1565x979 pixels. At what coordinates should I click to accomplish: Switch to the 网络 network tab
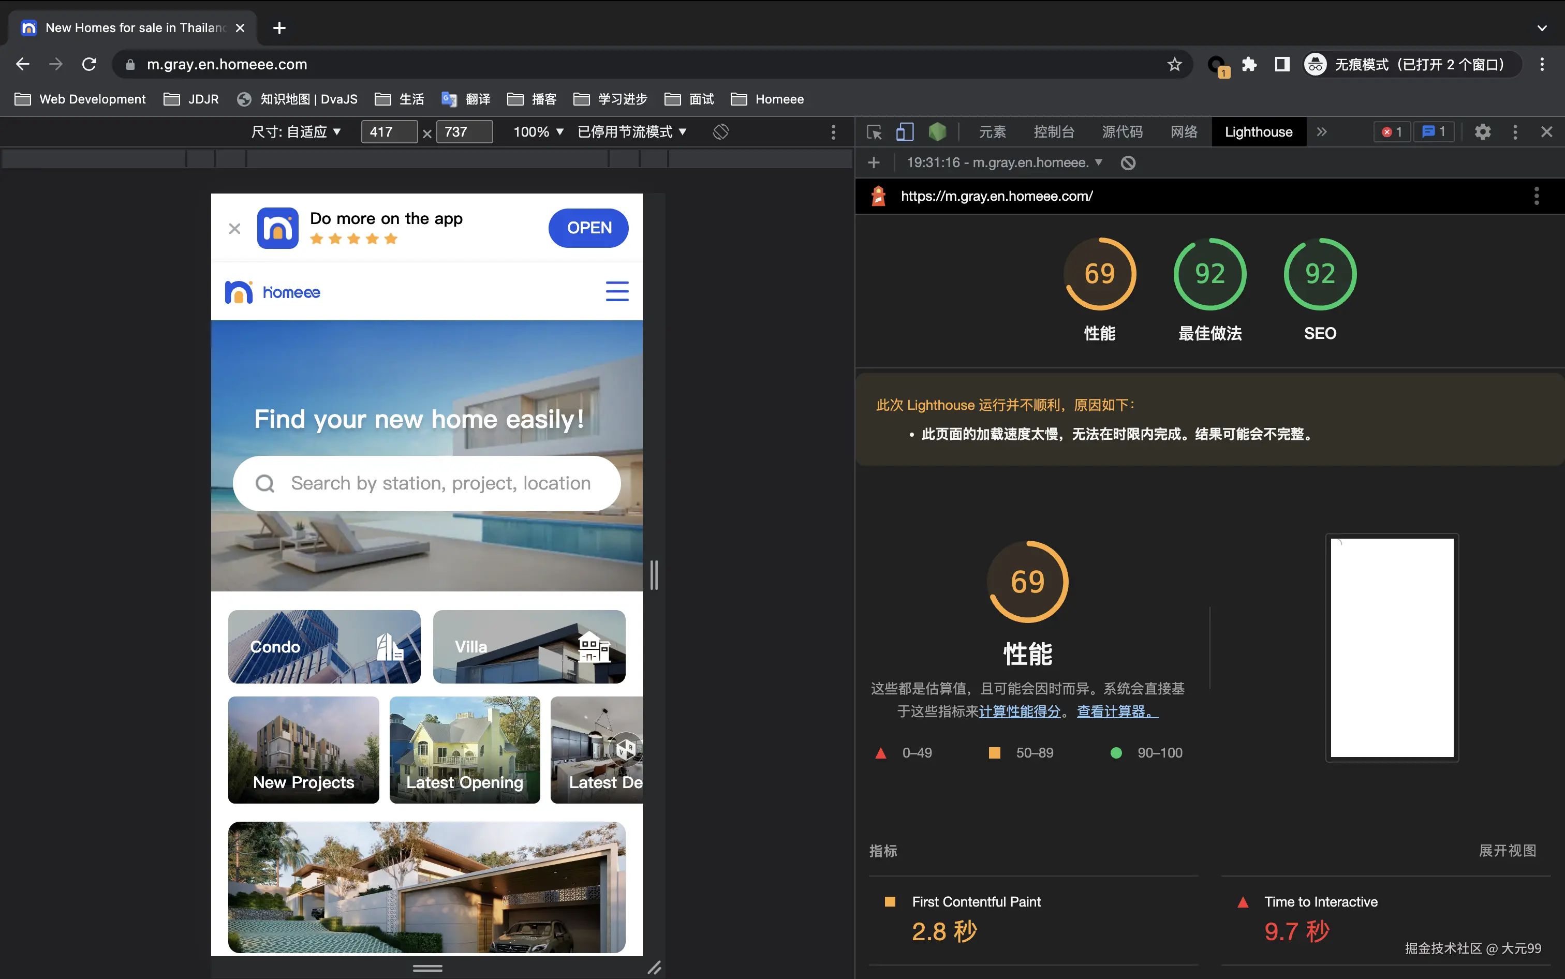(x=1184, y=132)
